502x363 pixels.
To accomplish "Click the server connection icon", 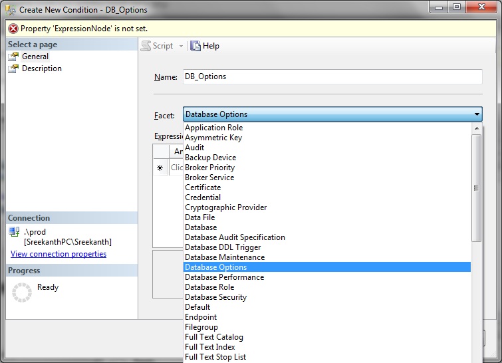I will click(14, 232).
